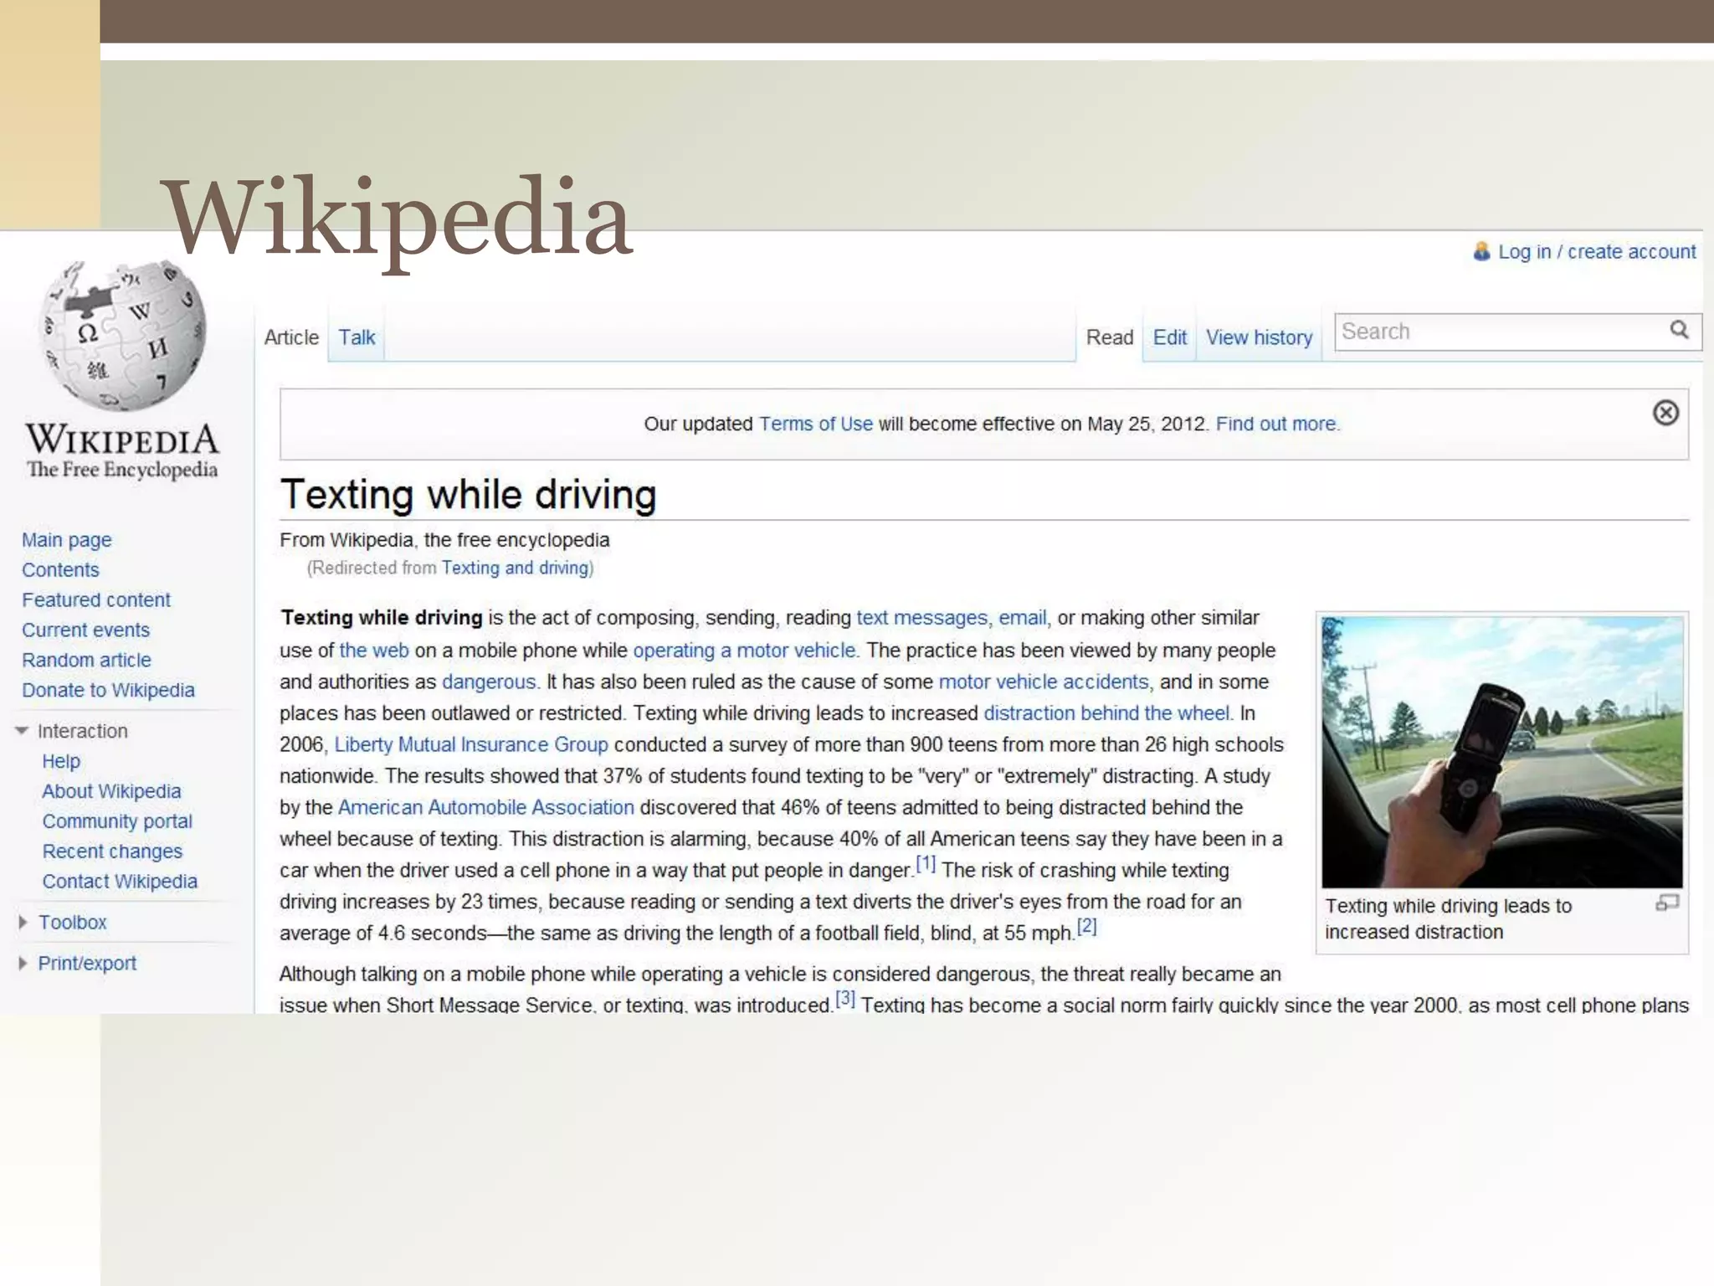Open About Wikipedia link

[111, 791]
